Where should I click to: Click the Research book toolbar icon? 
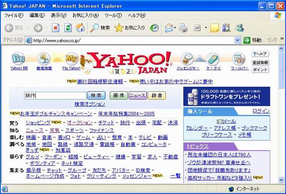point(227,28)
